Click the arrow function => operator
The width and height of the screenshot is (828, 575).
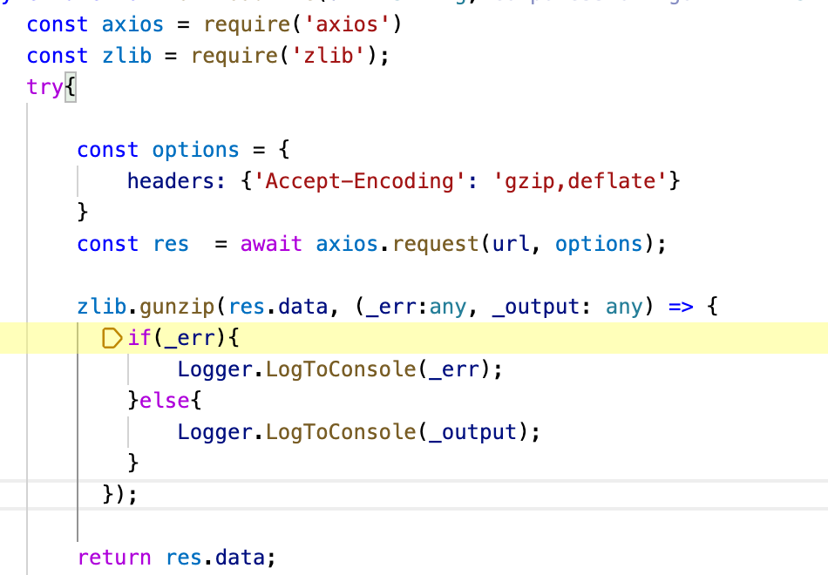pyautogui.click(x=681, y=307)
